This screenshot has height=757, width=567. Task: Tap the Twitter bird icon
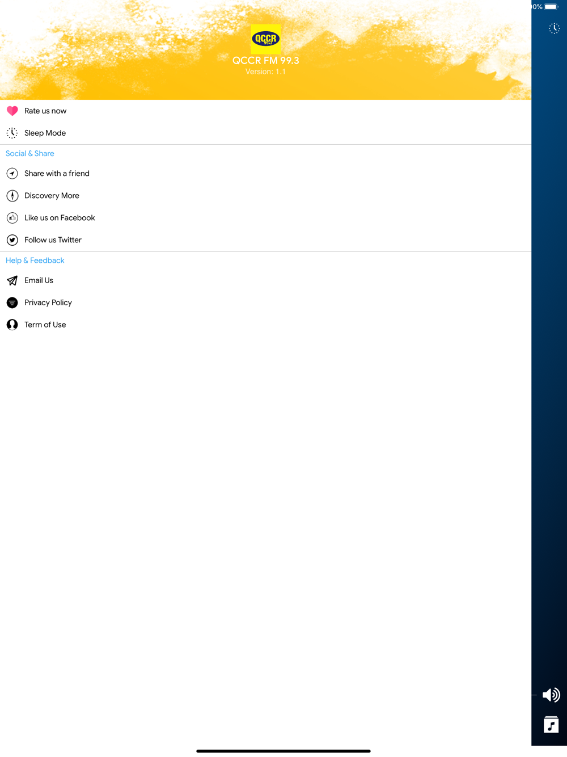(12, 239)
